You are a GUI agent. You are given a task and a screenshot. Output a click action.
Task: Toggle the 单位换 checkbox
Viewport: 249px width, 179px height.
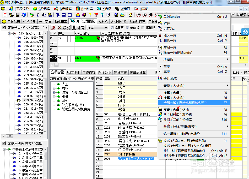[x=127, y=28]
